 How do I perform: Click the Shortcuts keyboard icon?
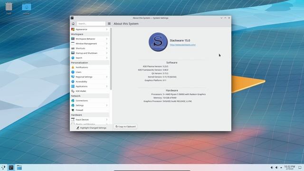pos(73,48)
